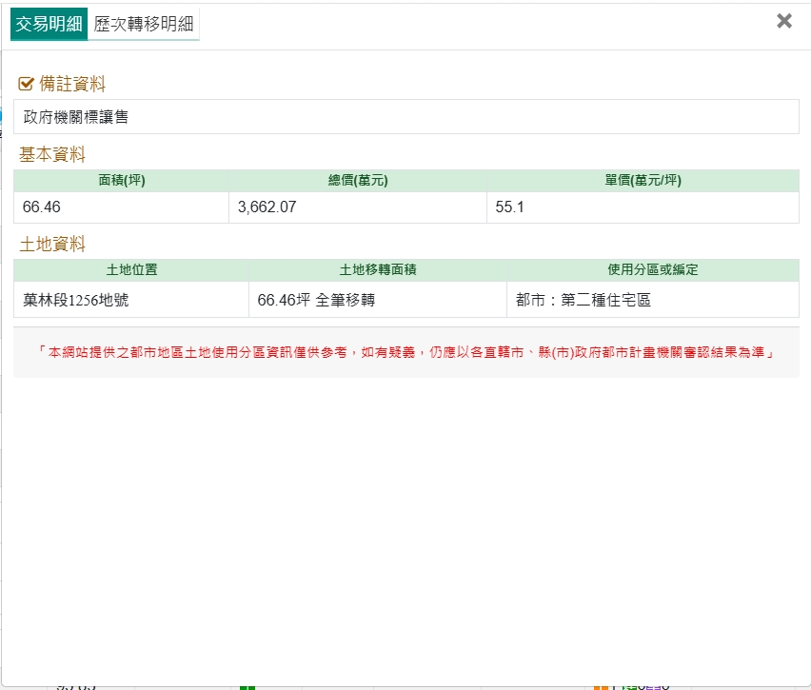Select the 66.46 area value cell

click(43, 207)
